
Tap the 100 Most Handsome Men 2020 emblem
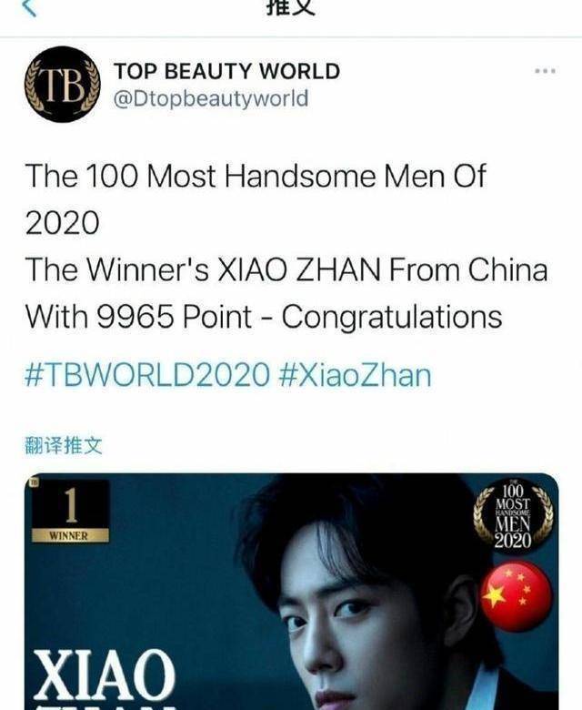point(513,517)
